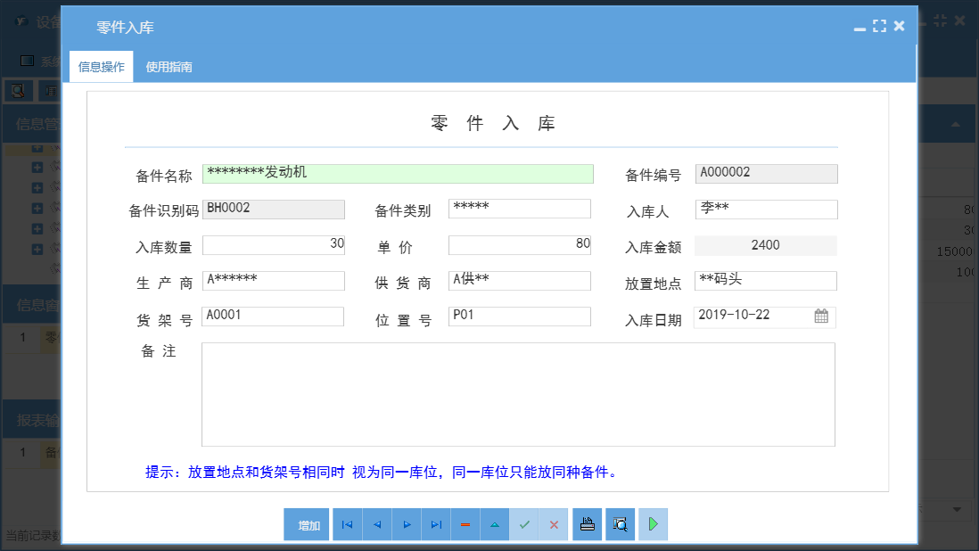The image size is (979, 551).
Task: Select the green edit triangle icon
Action: point(495,524)
